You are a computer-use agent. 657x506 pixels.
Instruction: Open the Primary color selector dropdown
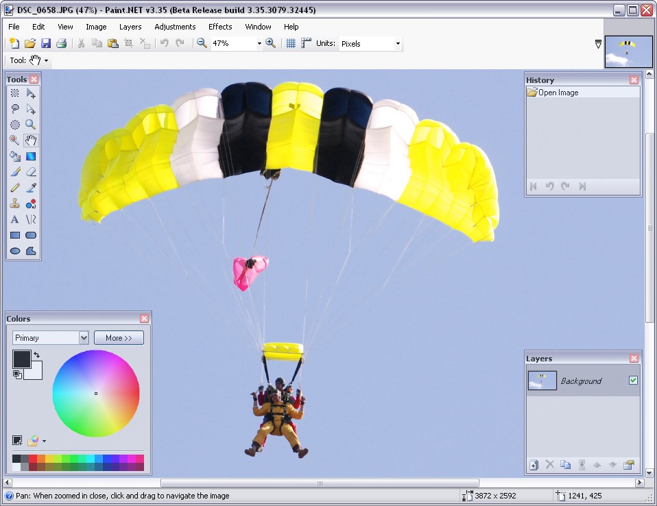84,338
